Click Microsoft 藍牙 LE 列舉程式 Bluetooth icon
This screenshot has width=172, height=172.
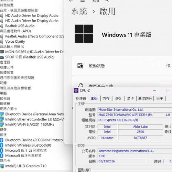(x=1, y=150)
